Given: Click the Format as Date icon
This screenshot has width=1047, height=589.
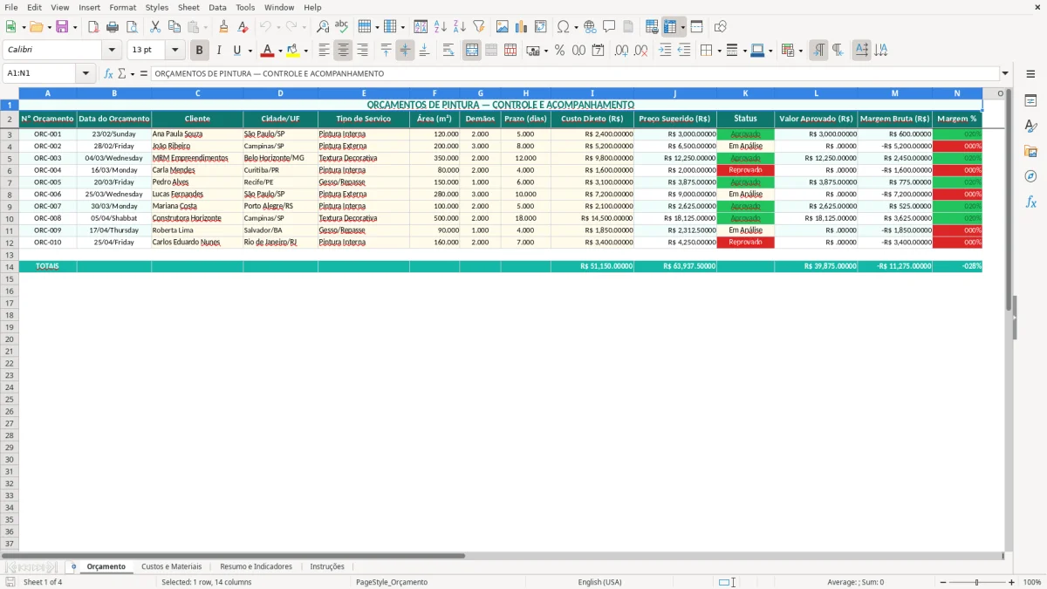Looking at the screenshot, I should point(598,51).
